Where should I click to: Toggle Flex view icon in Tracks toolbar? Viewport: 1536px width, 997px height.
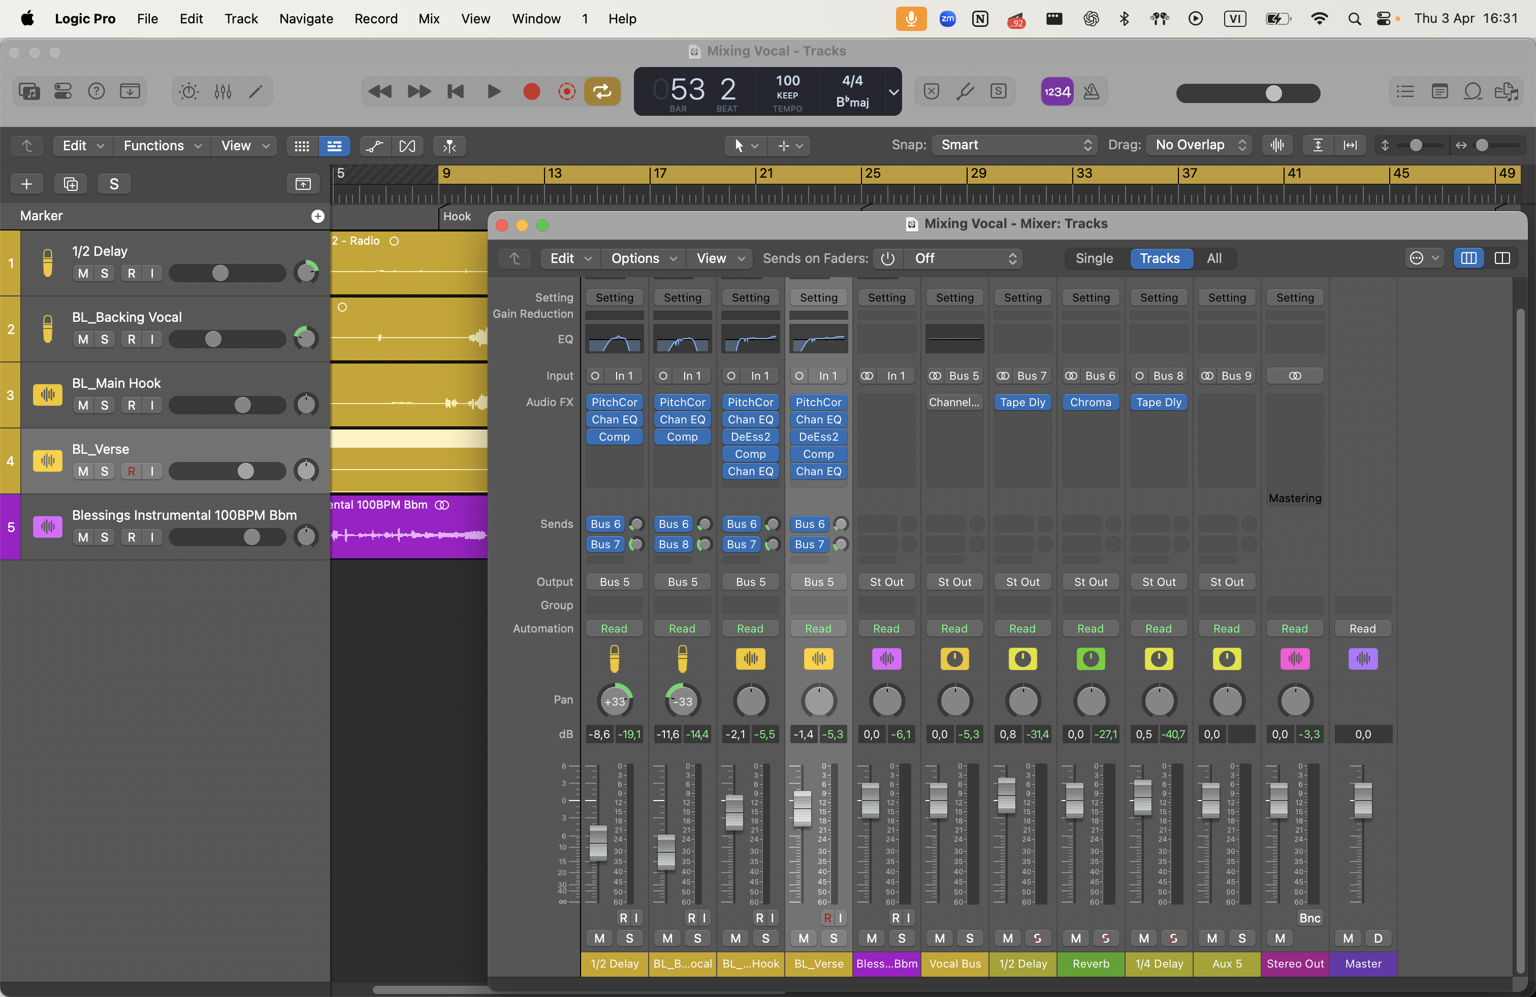(407, 146)
